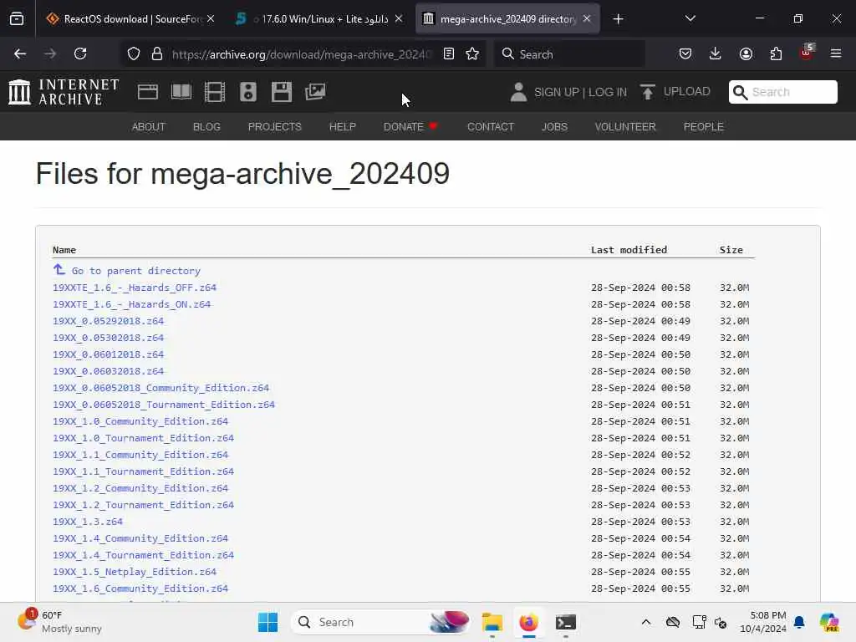This screenshot has height=642, width=856.
Task: Click the Windows taskbar Search box
Action: [x=381, y=622]
